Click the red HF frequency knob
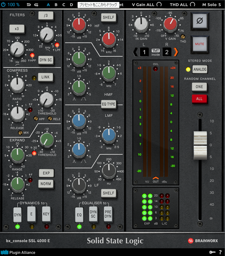 tap(109, 39)
